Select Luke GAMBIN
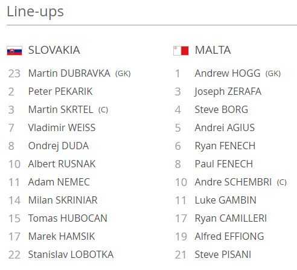The width and height of the screenshot is (297, 270). [226, 200]
